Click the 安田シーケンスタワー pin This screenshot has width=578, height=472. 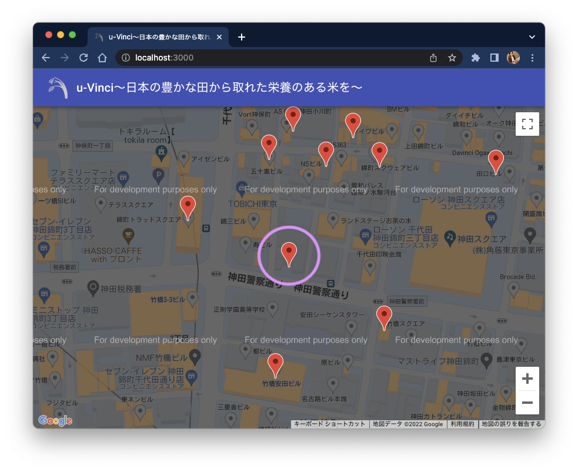(x=351, y=327)
